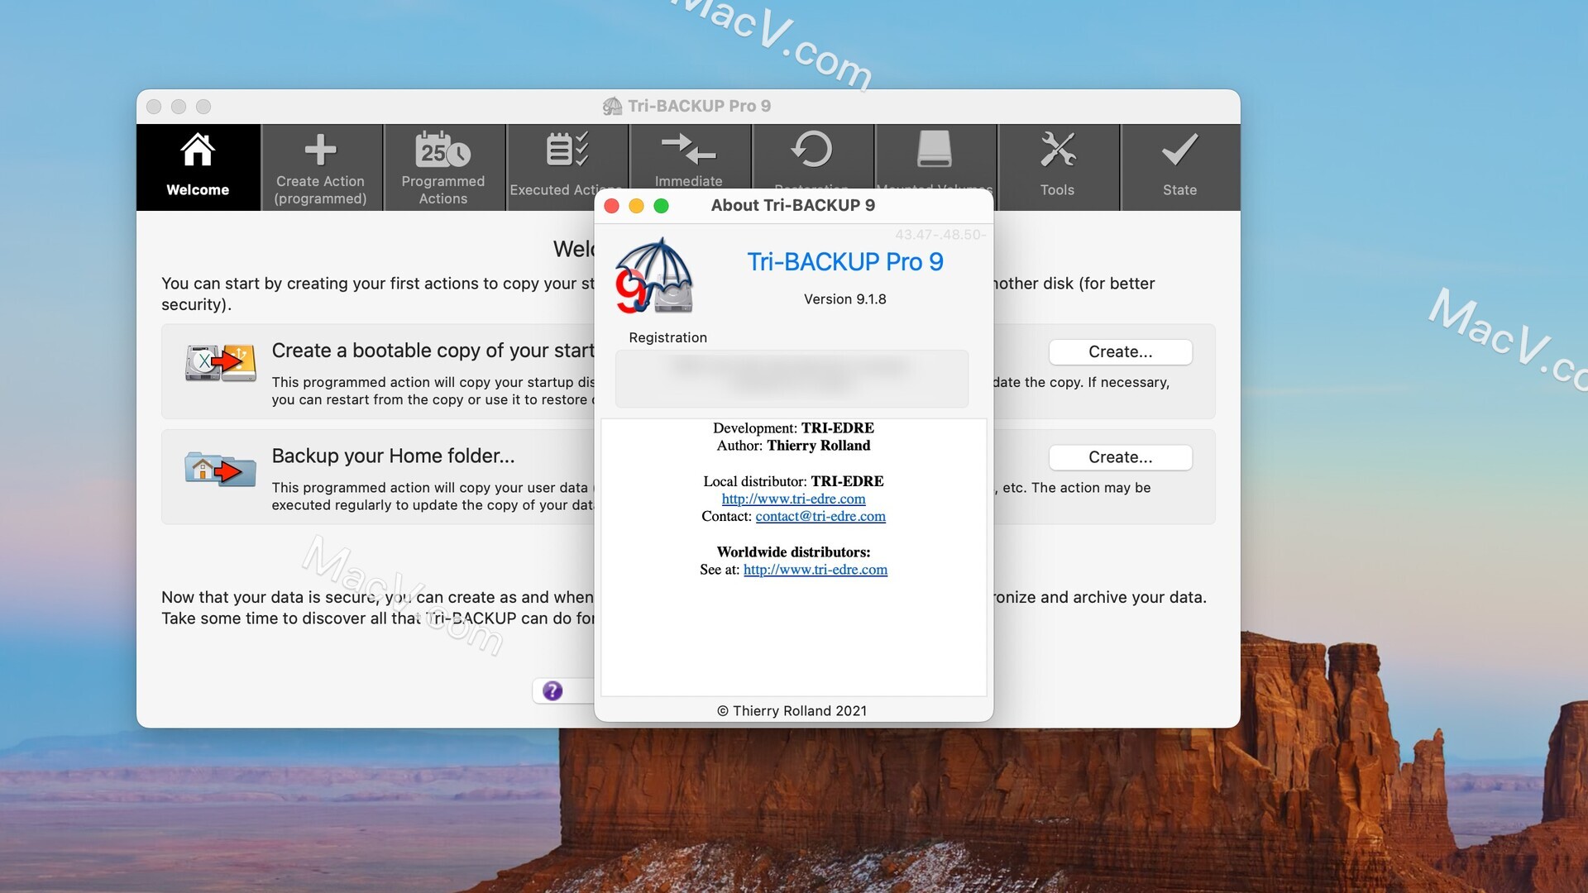Minimize the About Tri-BACKUP 9 window
This screenshot has width=1588, height=893.
636,206
